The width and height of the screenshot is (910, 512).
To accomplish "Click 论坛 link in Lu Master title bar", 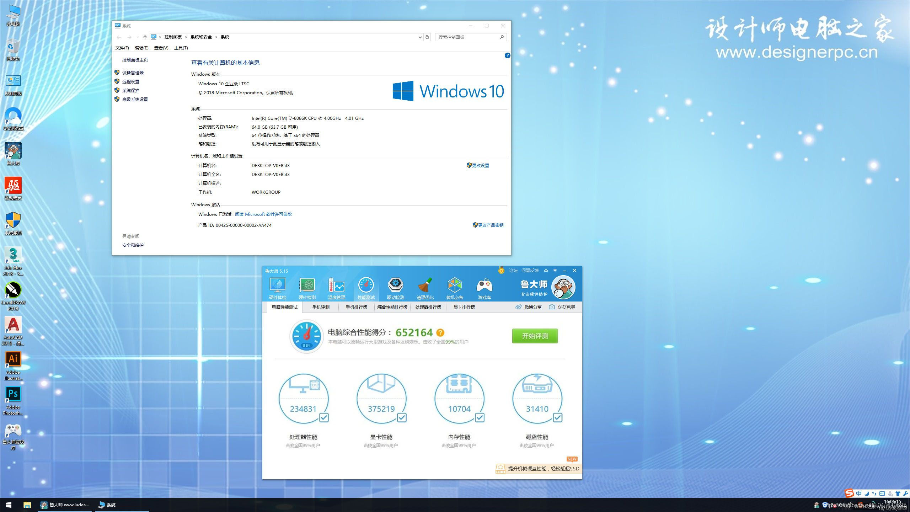I will [x=513, y=271].
